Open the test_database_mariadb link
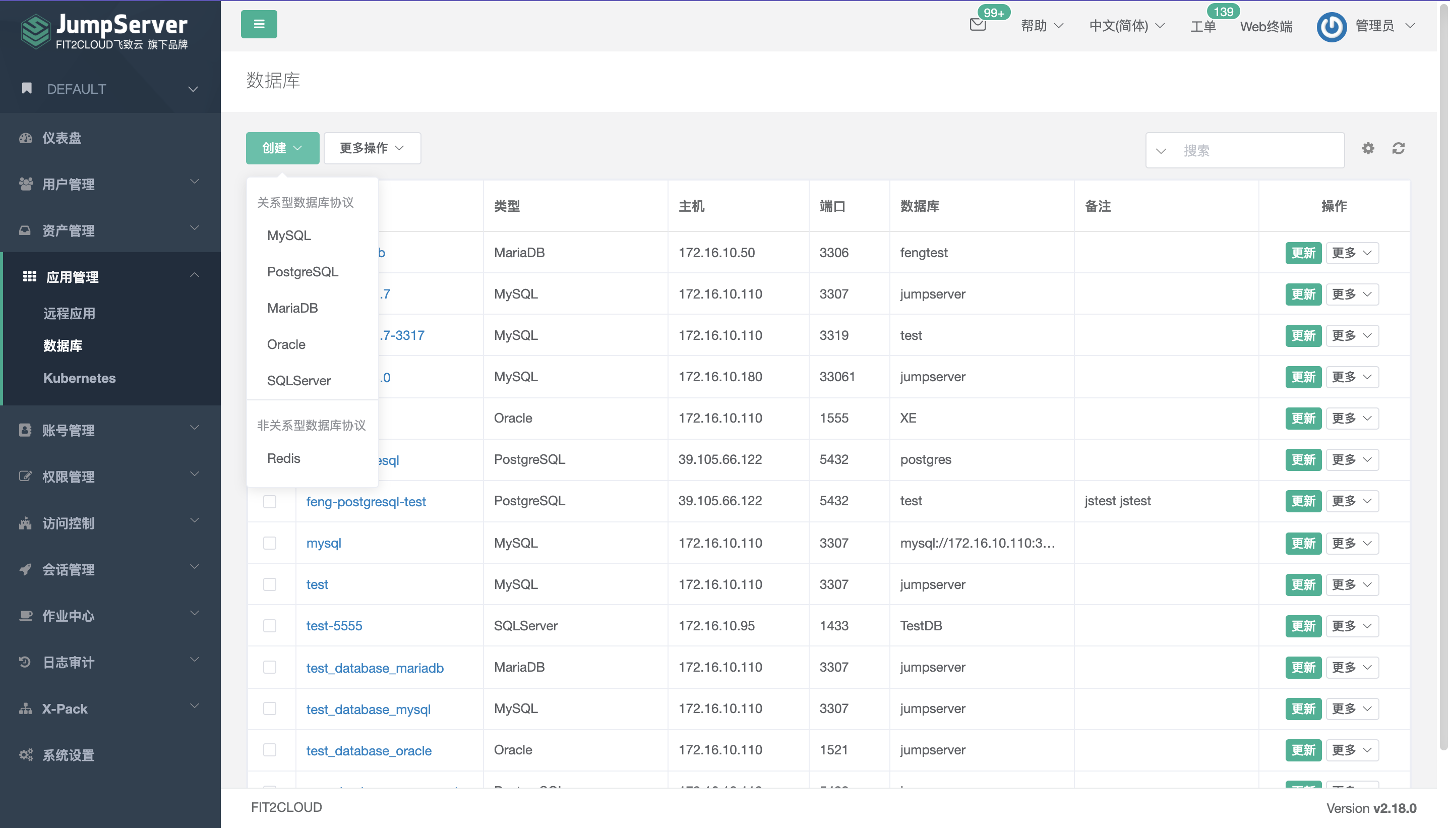The width and height of the screenshot is (1450, 828). [375, 668]
